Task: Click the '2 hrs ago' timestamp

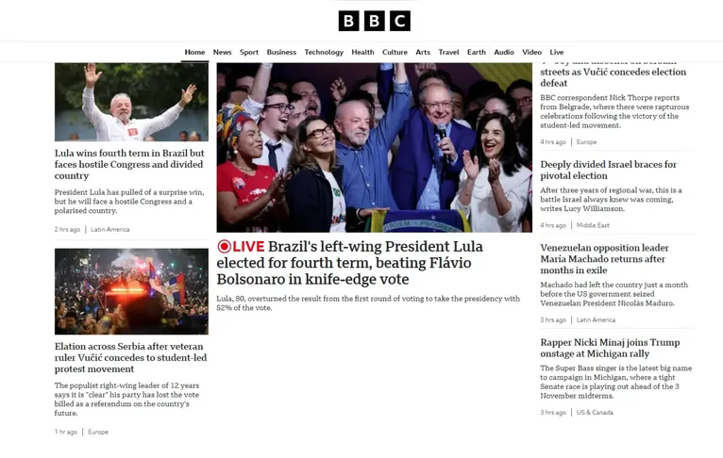Action: 67,229
